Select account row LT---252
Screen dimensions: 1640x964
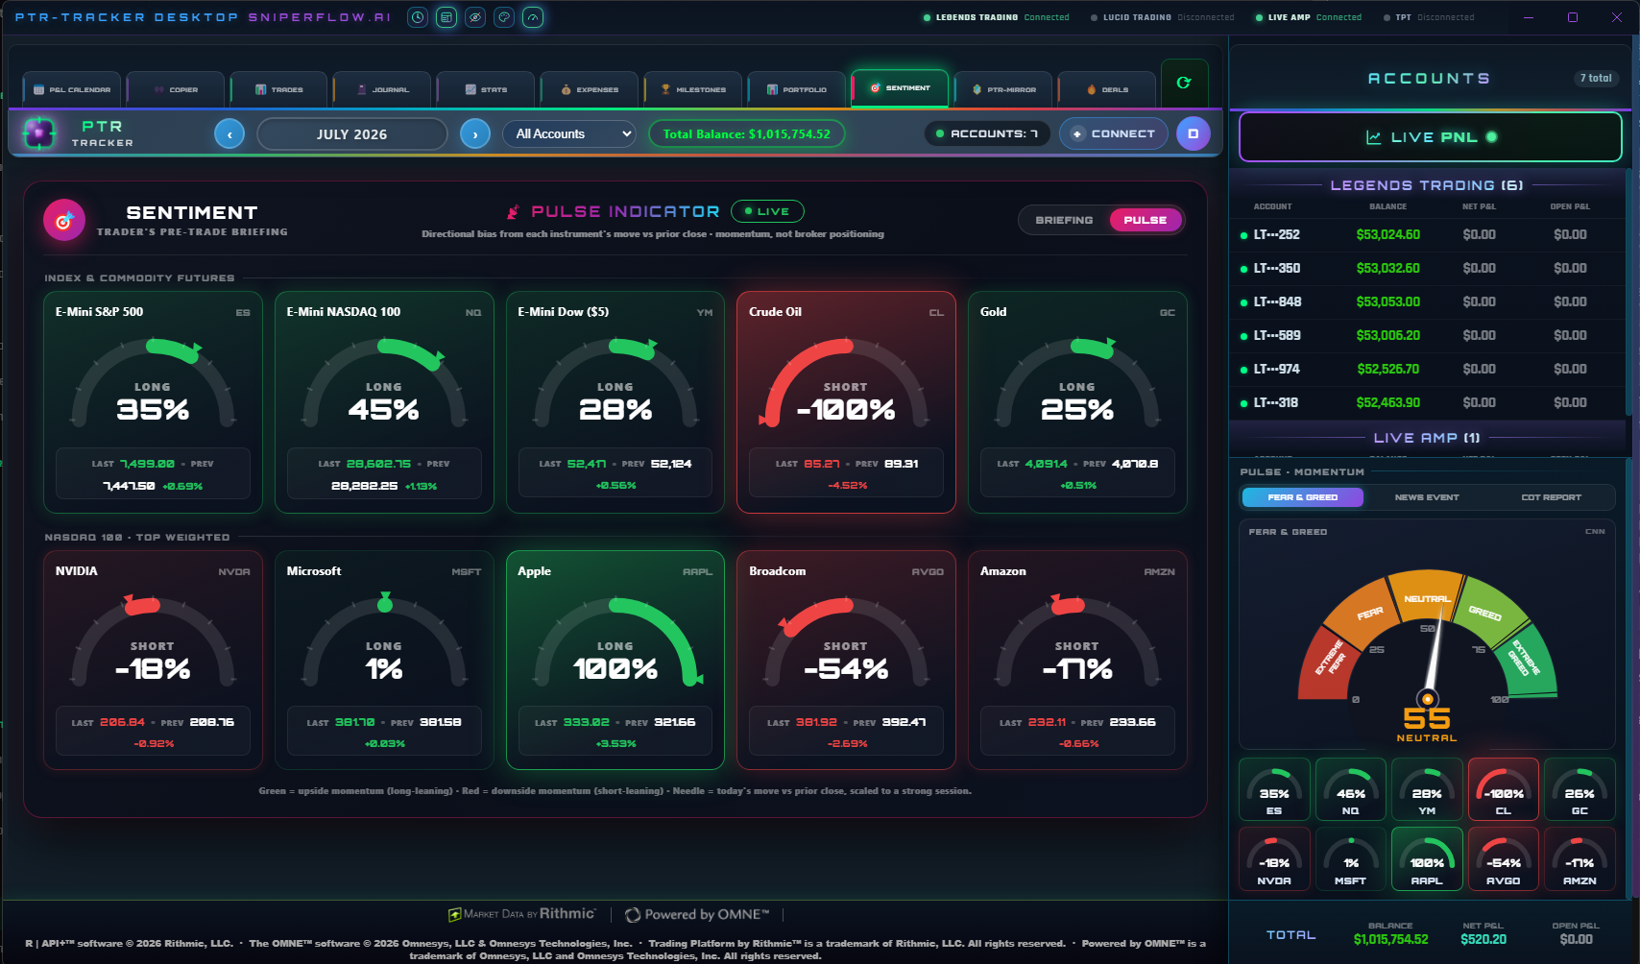(x=1428, y=235)
